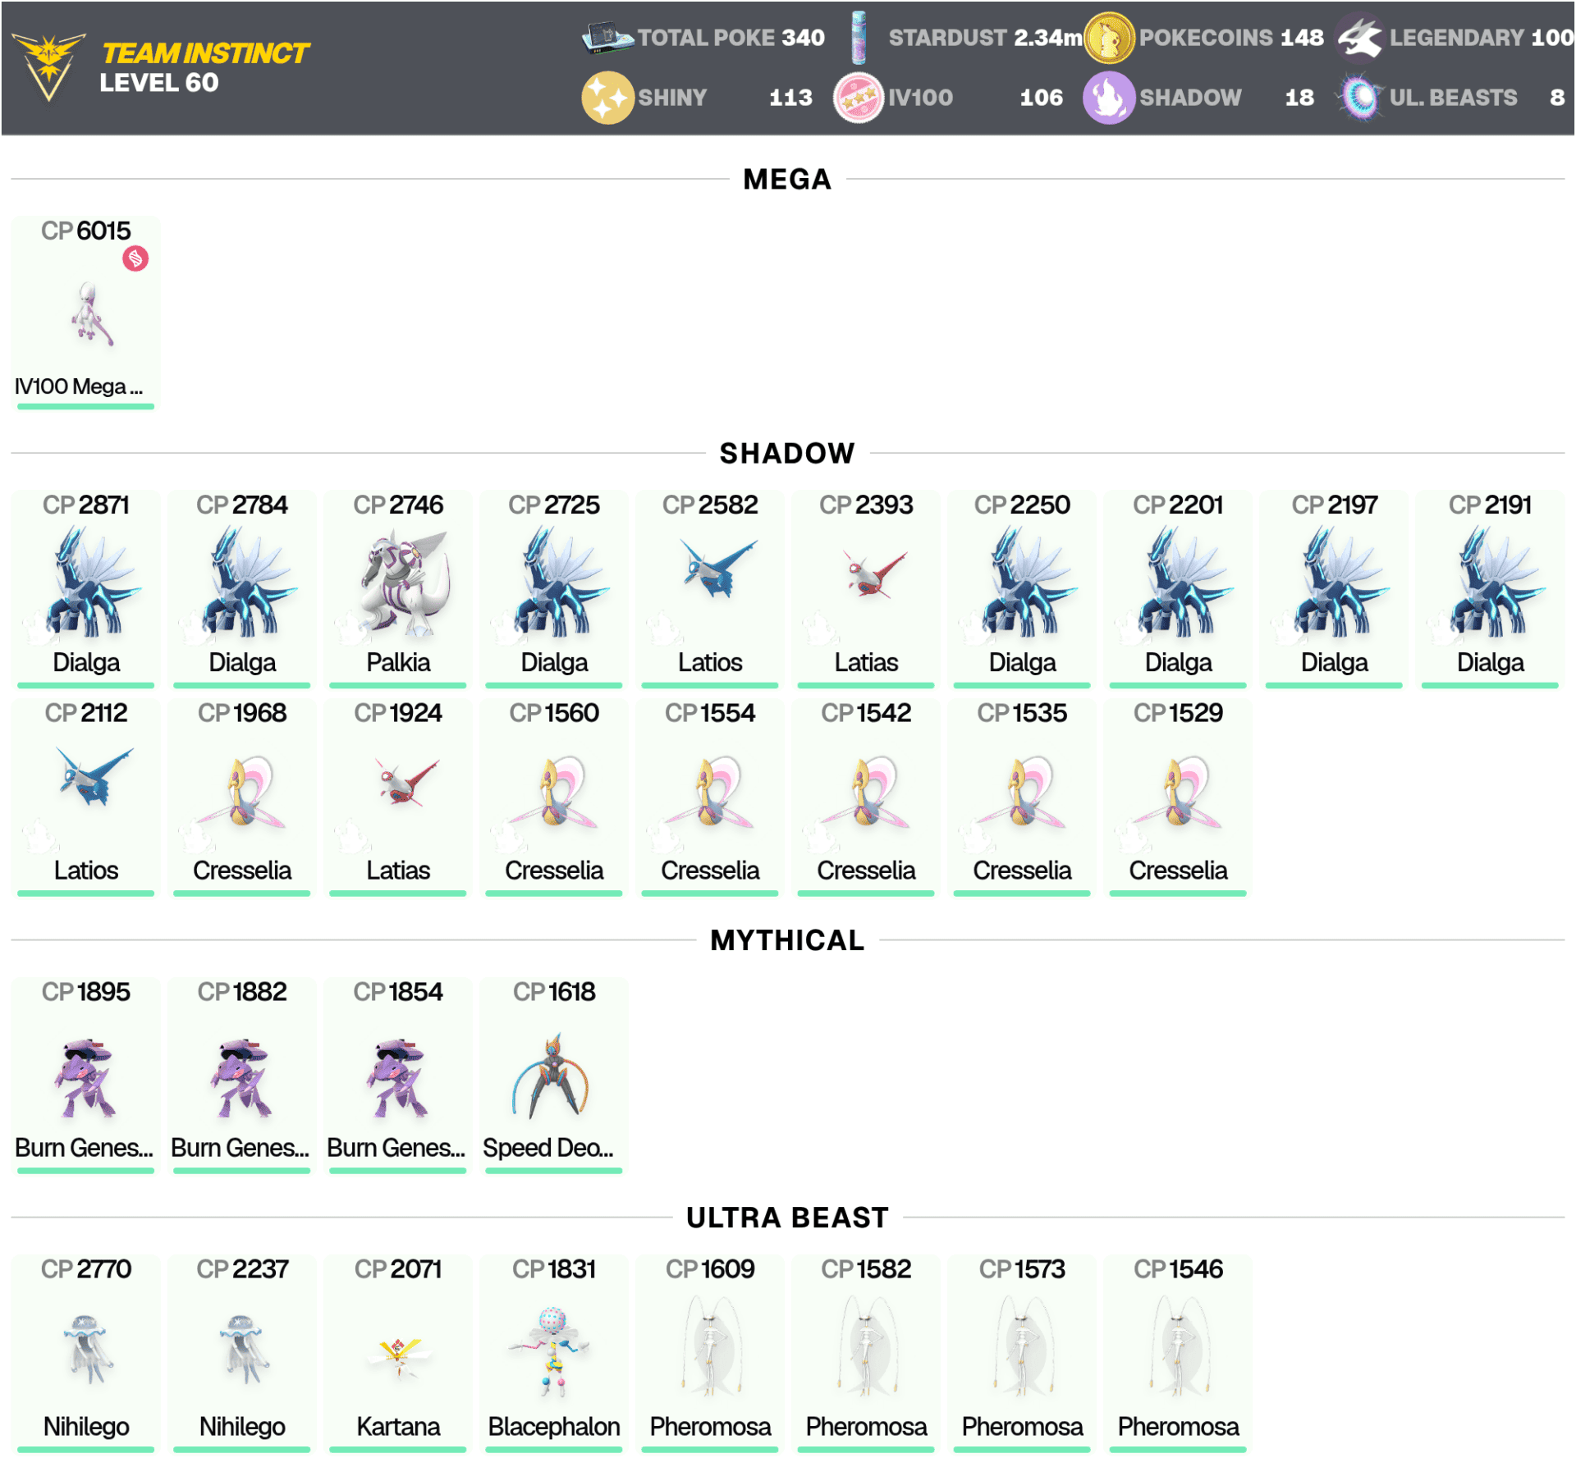This screenshot has width=1576, height=1467.
Task: Click the Pokecoins gold coin icon
Action: [x=1108, y=37]
